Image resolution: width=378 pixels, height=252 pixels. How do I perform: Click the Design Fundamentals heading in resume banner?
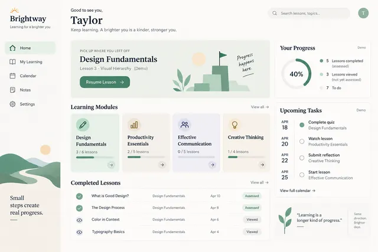click(118, 59)
